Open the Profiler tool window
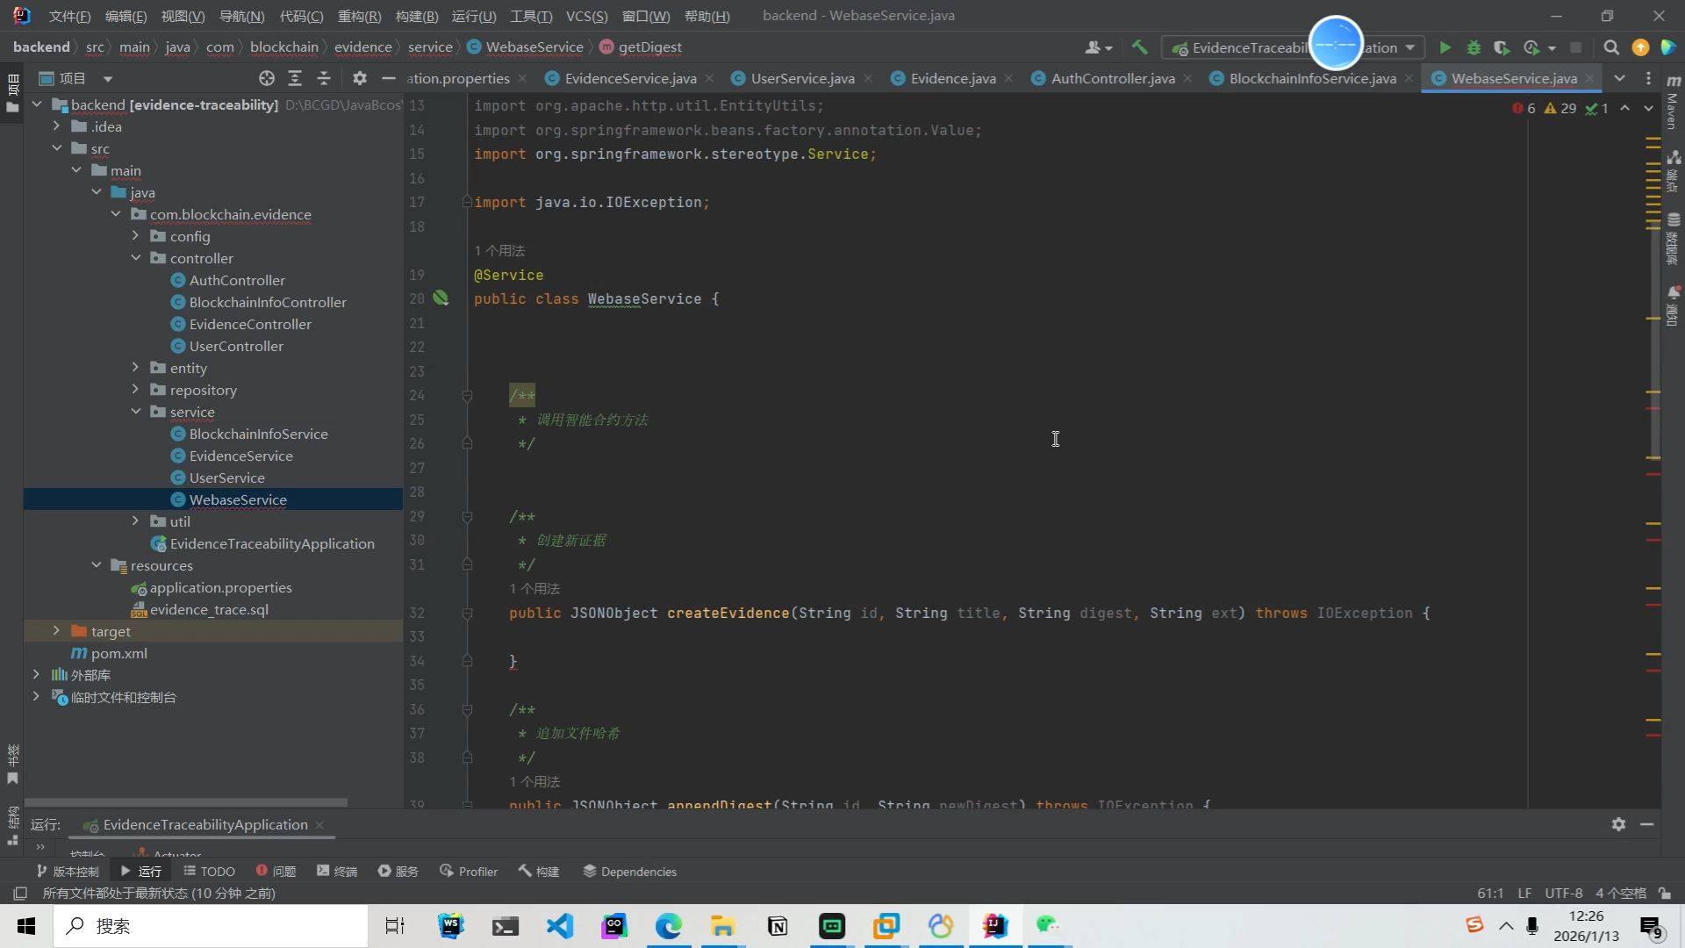 (469, 872)
